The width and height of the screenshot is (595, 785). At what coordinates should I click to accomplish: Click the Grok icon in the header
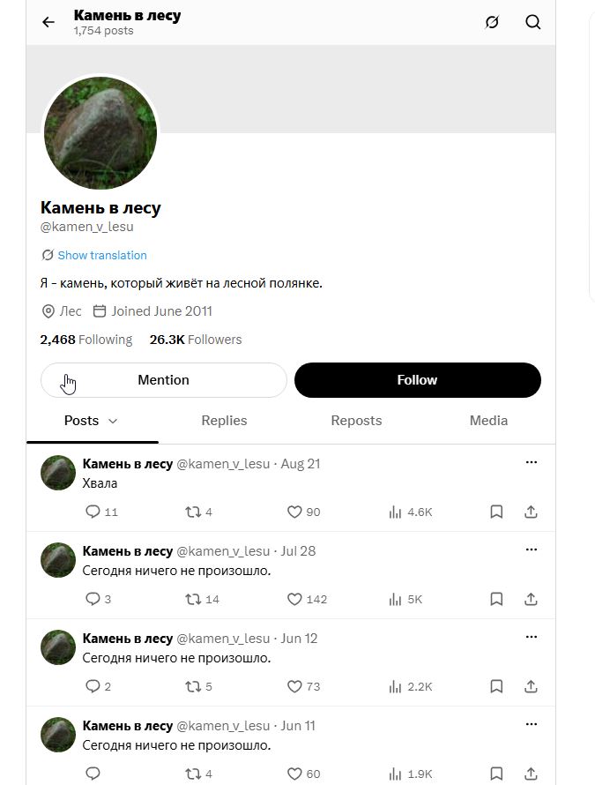point(492,22)
